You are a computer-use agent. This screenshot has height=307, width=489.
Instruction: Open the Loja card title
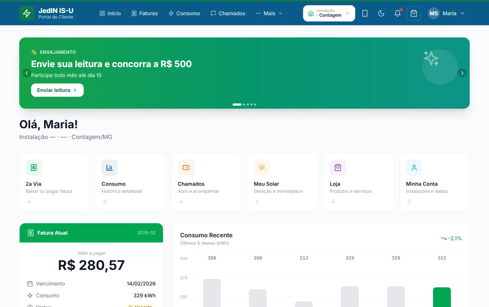(335, 184)
